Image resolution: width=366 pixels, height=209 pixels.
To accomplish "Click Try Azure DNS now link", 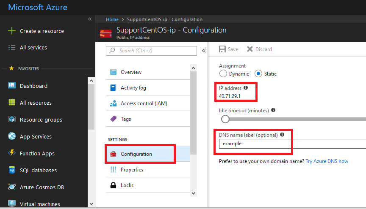I will point(327,161).
